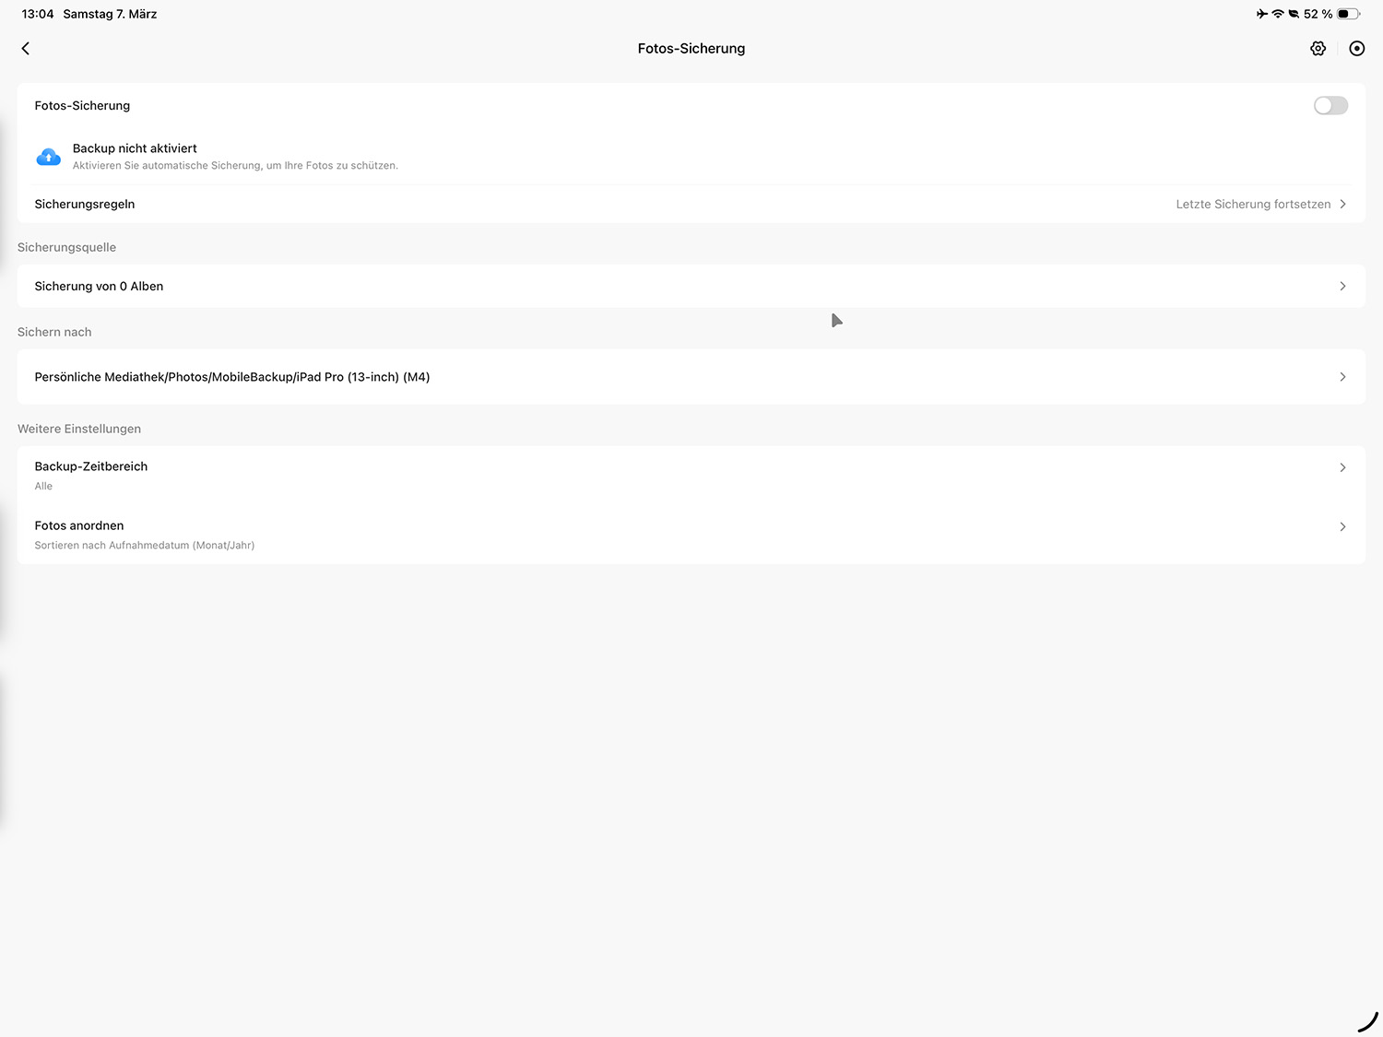1383x1037 pixels.
Task: Expand Sicherungsregeln via its chevron
Action: [1342, 205]
